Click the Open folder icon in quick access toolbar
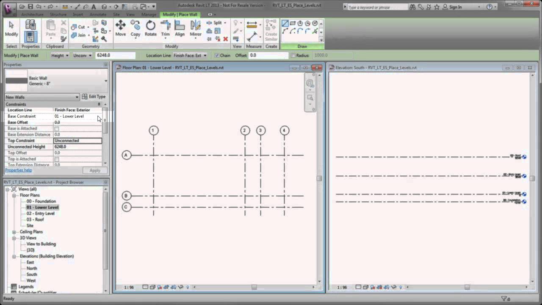Screen dimensions: 542x305 coord(22,7)
